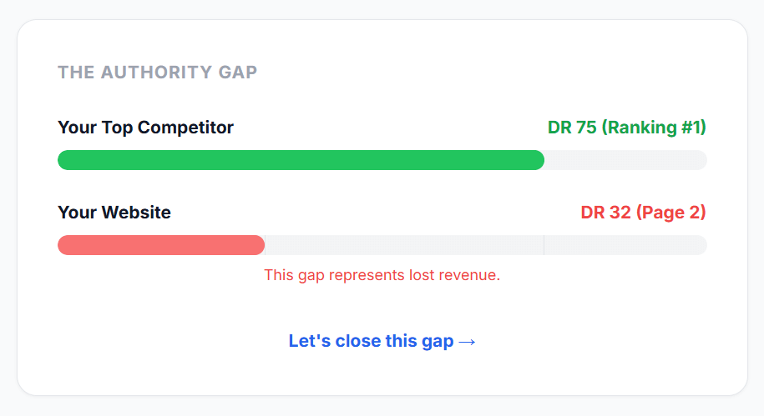Click the "Your Website" label
Screen dimensions: 764x416
pyautogui.click(x=114, y=213)
